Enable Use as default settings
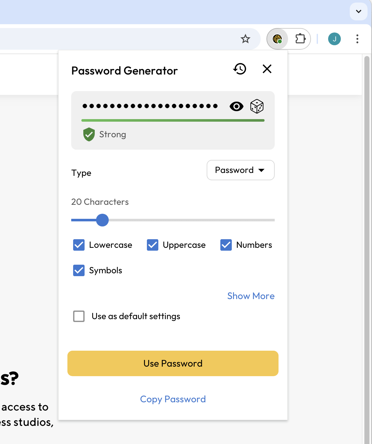 pyautogui.click(x=79, y=316)
